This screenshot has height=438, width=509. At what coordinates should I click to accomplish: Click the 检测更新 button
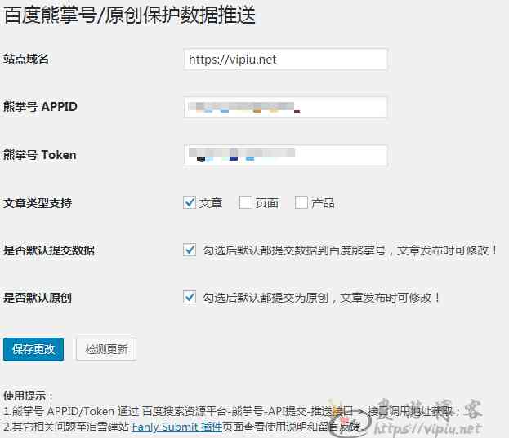(x=106, y=349)
